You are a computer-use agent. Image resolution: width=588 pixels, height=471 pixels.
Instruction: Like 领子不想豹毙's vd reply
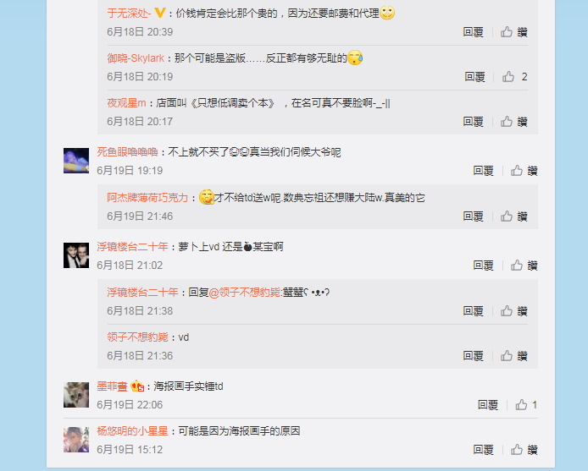tap(513, 356)
